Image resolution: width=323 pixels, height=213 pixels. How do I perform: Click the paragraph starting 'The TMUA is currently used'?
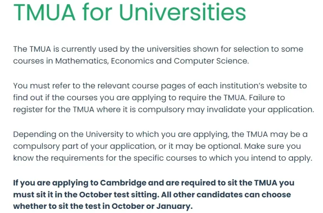158,55
